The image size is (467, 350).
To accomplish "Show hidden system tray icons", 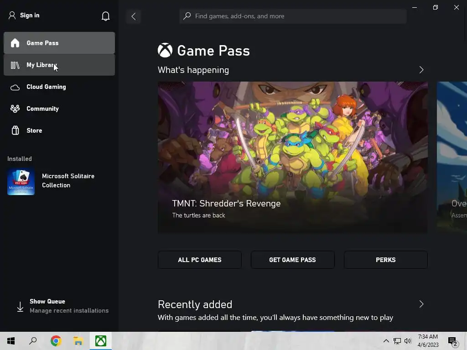I will click(386, 341).
